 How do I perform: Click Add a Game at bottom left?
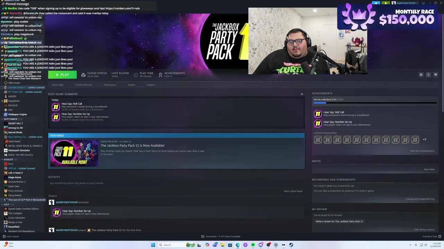click(x=11, y=237)
